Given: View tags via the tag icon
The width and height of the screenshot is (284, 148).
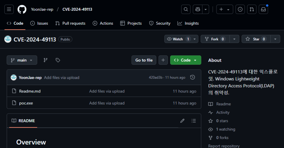Looking at the screenshot, I should [x=58, y=60].
